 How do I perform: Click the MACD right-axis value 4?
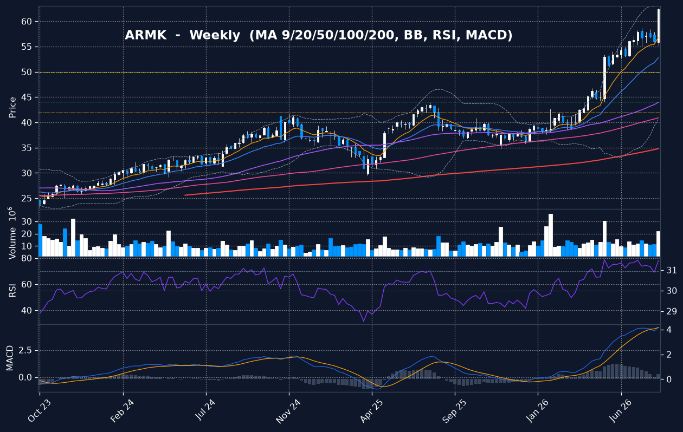tap(669, 329)
